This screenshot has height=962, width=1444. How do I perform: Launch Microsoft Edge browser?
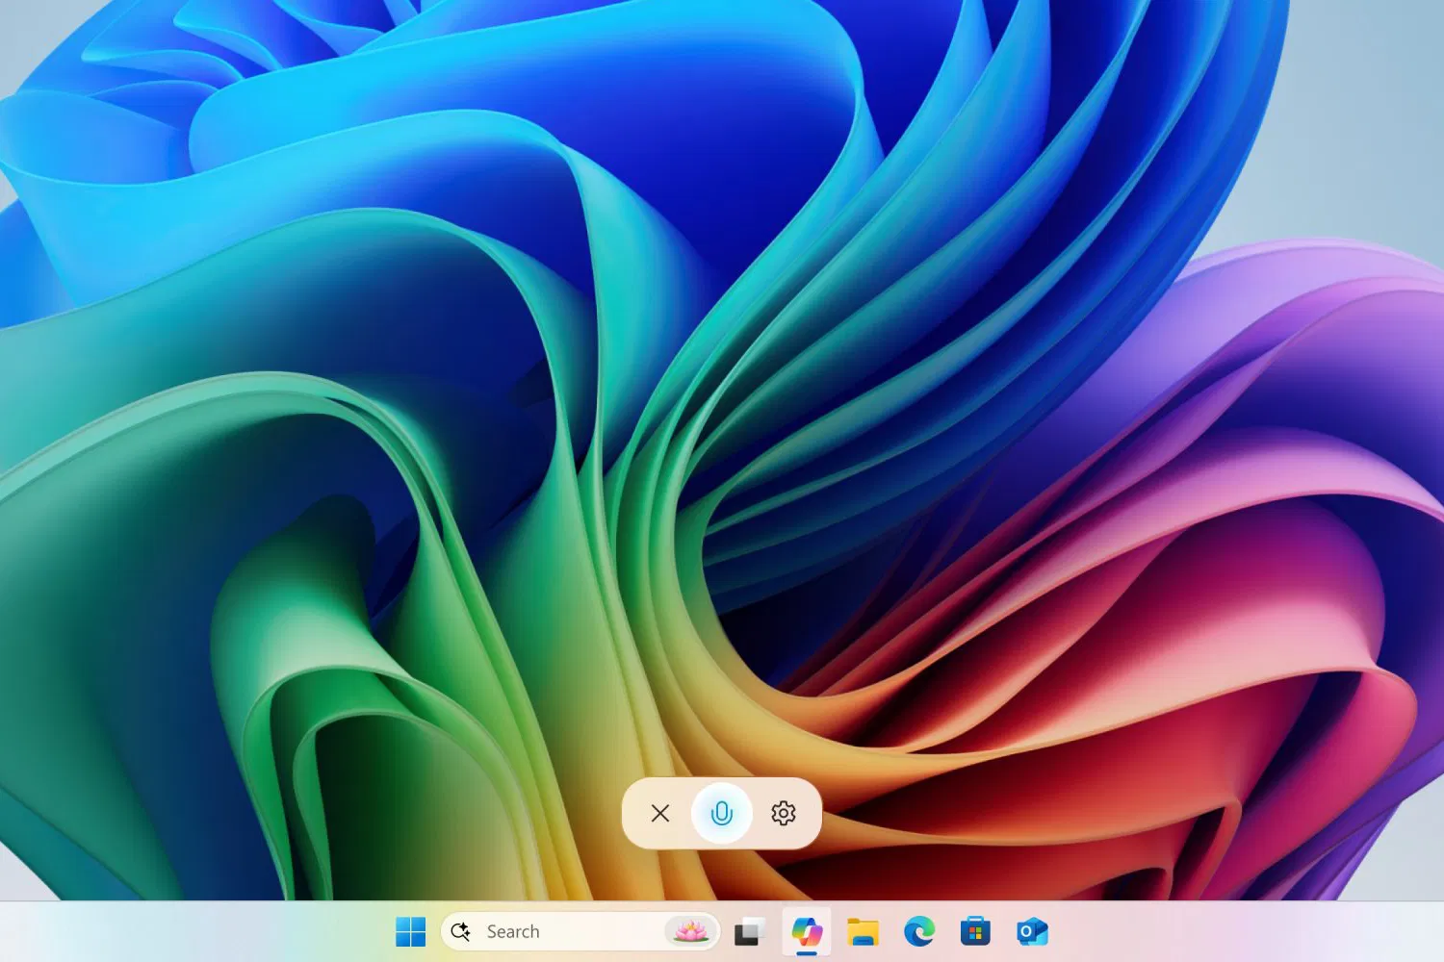(919, 931)
